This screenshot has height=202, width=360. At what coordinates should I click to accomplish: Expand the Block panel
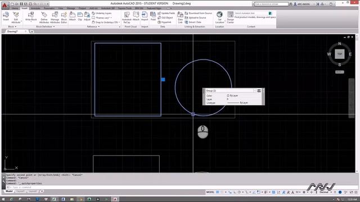(x=12, y=26)
